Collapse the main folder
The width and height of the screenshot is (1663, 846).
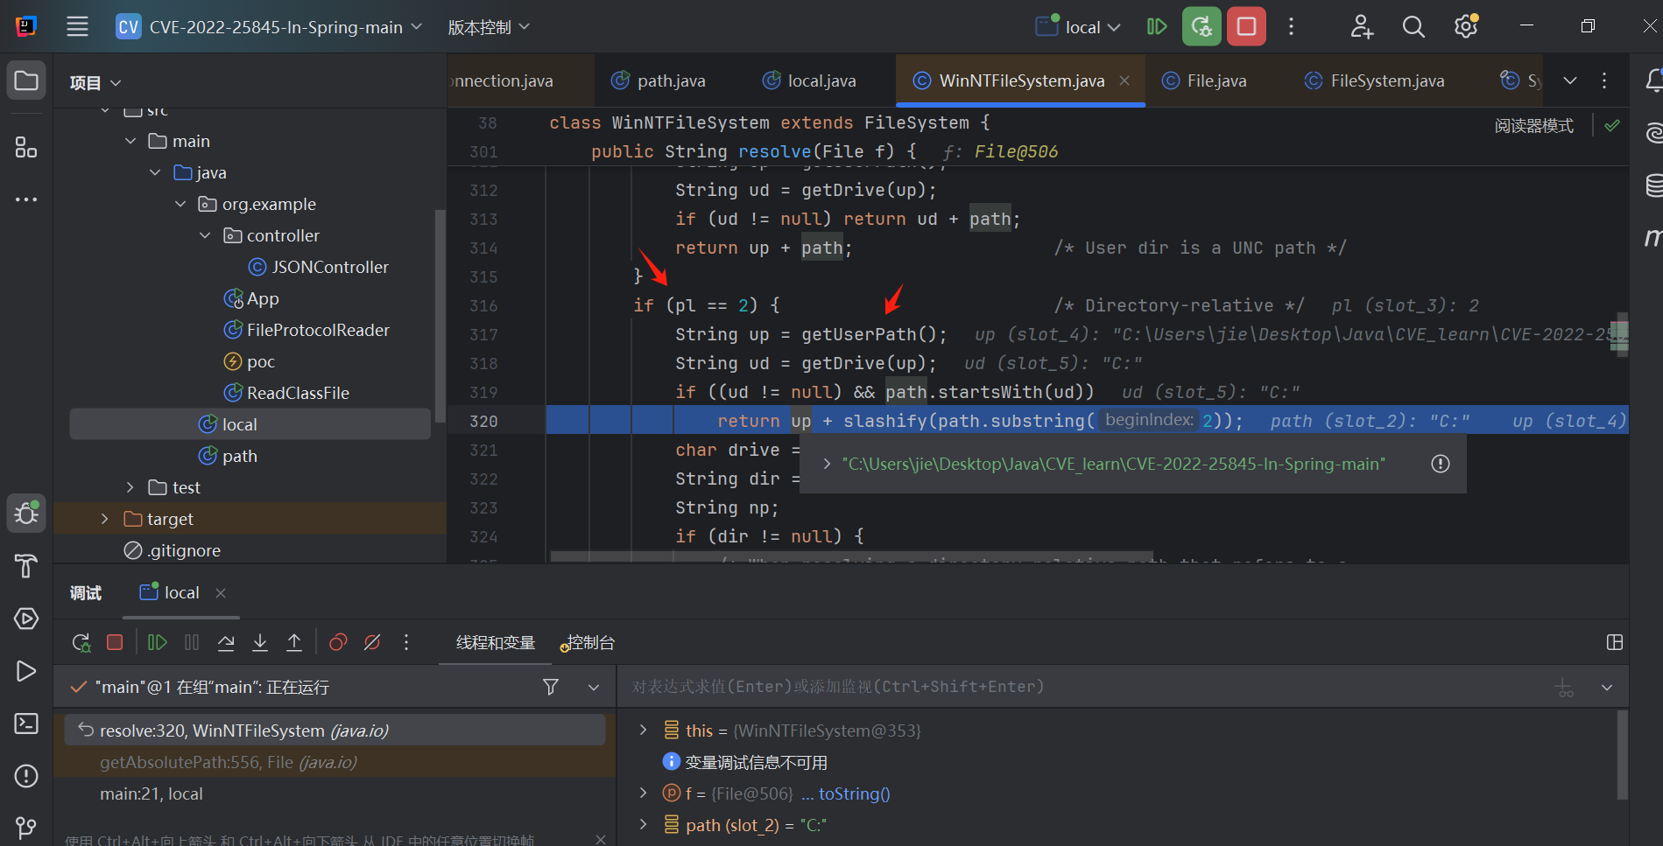coord(130,141)
